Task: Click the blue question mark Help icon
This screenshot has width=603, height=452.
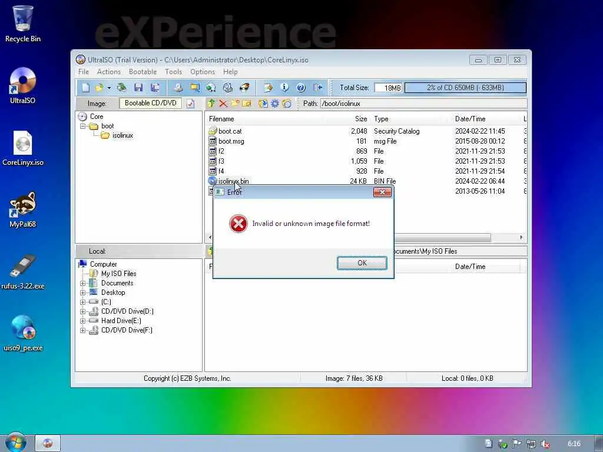Action: [301, 88]
